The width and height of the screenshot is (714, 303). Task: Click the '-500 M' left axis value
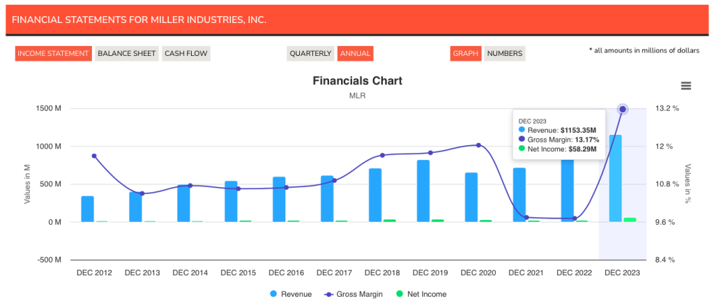(x=50, y=260)
